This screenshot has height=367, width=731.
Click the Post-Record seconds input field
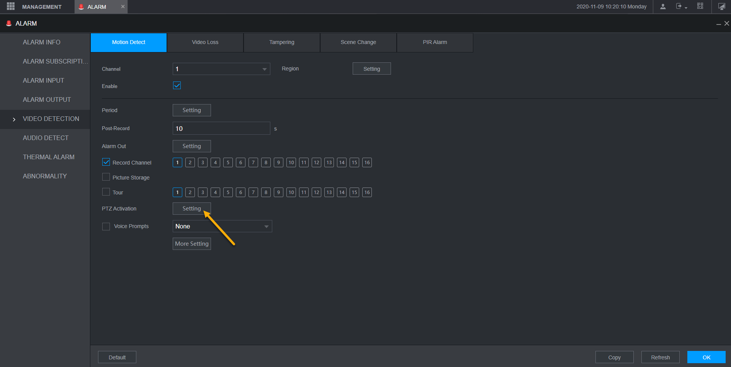[x=221, y=129]
